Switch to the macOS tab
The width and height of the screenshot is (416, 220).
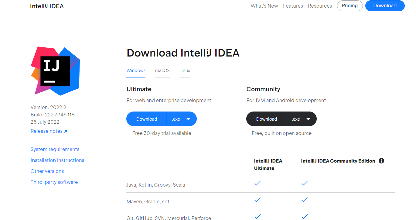(162, 70)
